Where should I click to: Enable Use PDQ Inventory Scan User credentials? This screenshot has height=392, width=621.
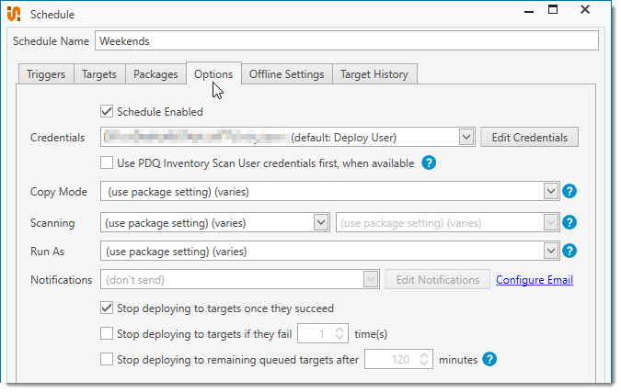[107, 162]
